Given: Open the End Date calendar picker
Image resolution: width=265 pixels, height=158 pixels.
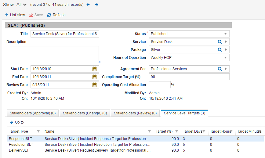Looking at the screenshot, I should pyautogui.click(x=95, y=77).
